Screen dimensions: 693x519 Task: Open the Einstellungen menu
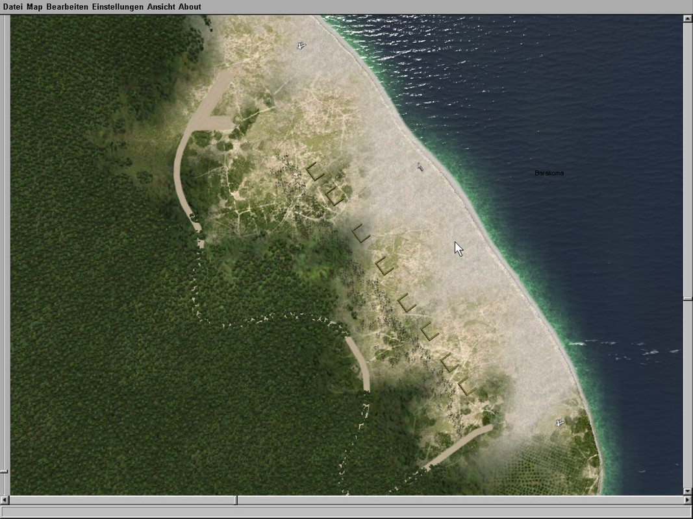coord(118,6)
